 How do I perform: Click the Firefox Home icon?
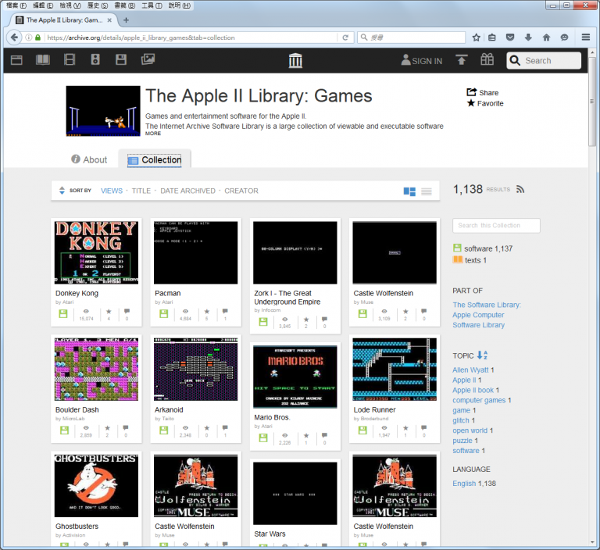[x=546, y=37]
